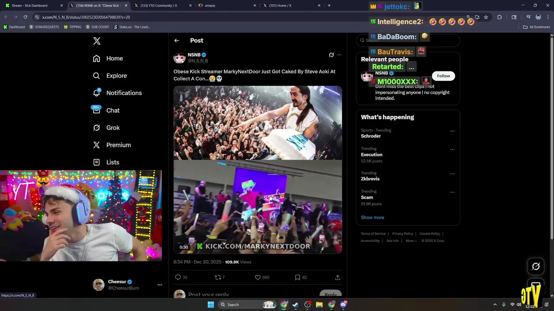
Task: Open more options for Schroder trend
Action: [452, 131]
